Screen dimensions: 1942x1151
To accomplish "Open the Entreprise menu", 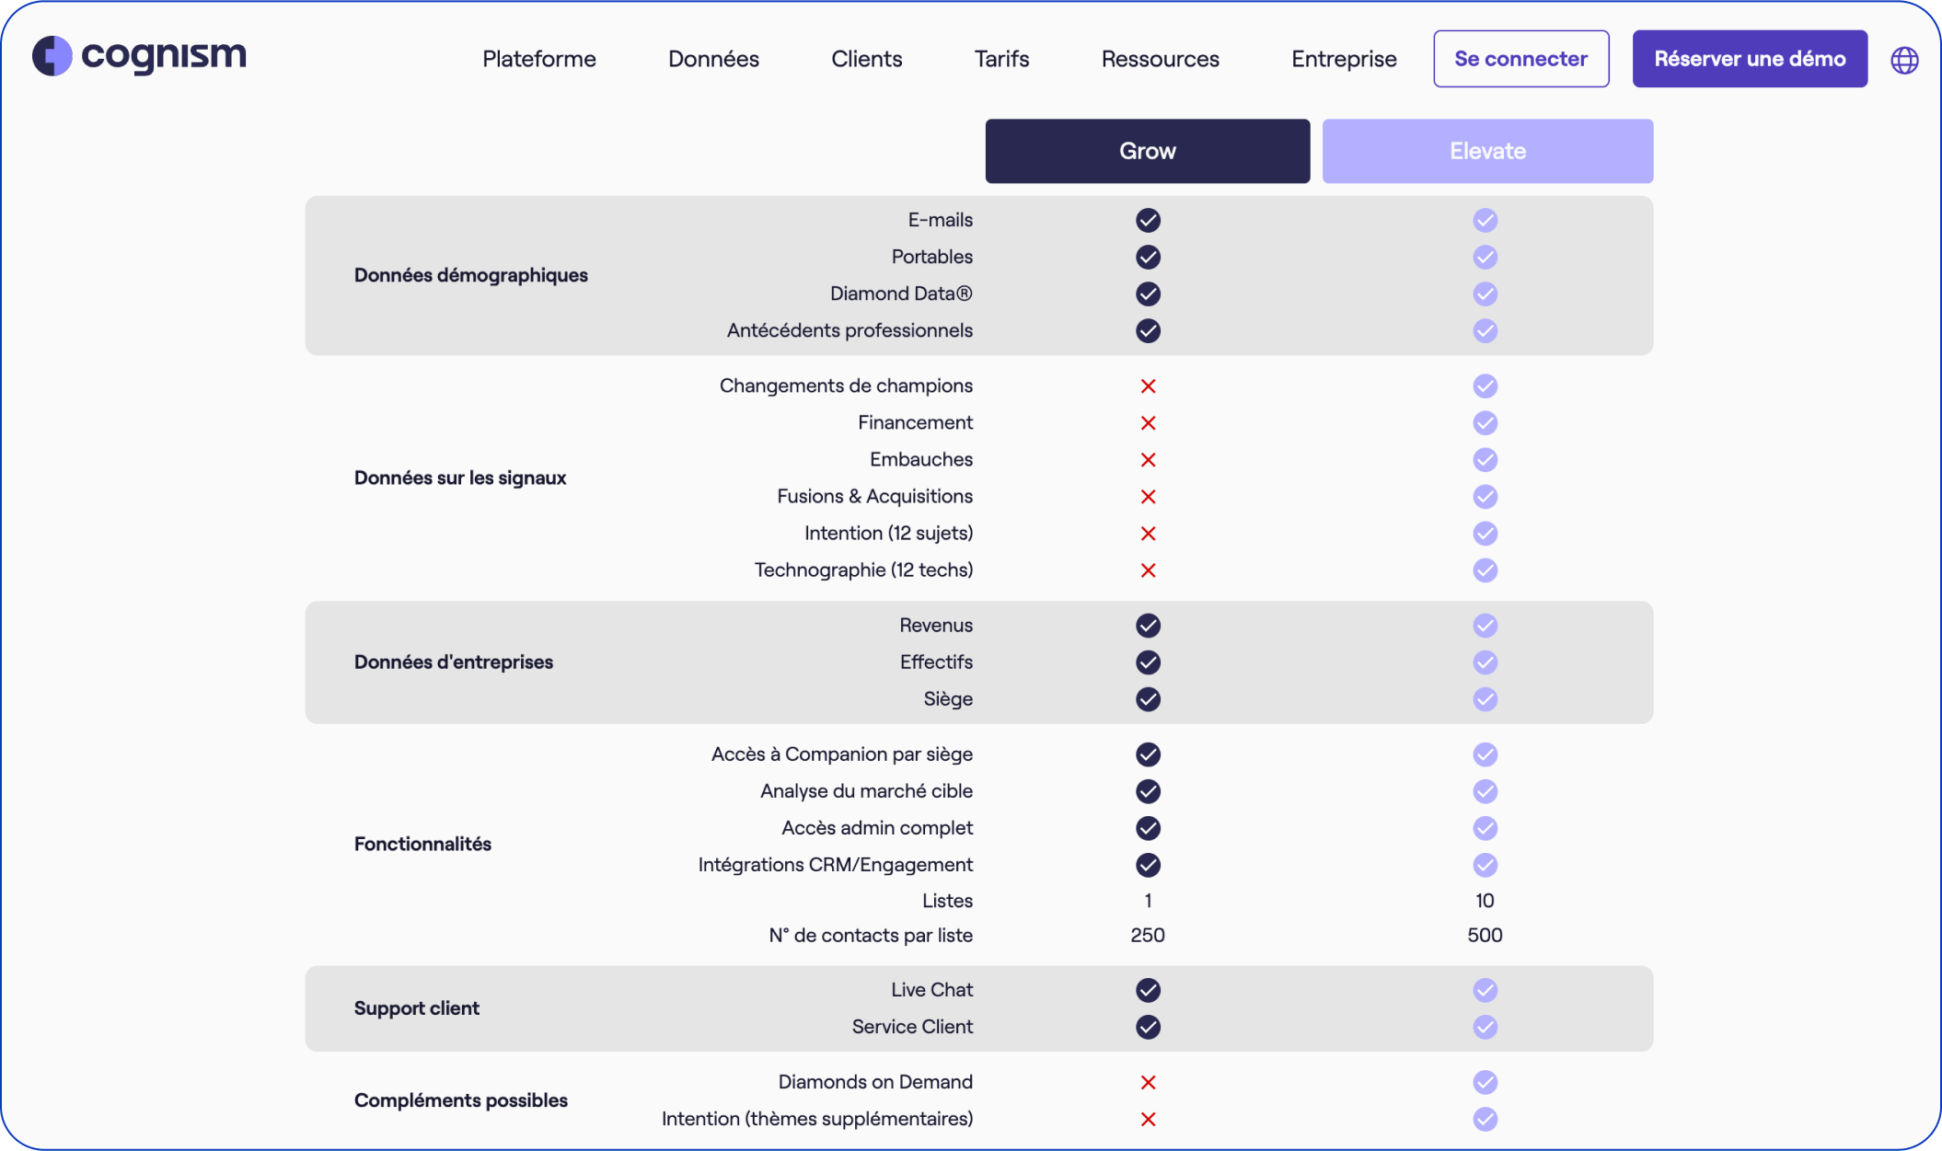I will coord(1344,59).
